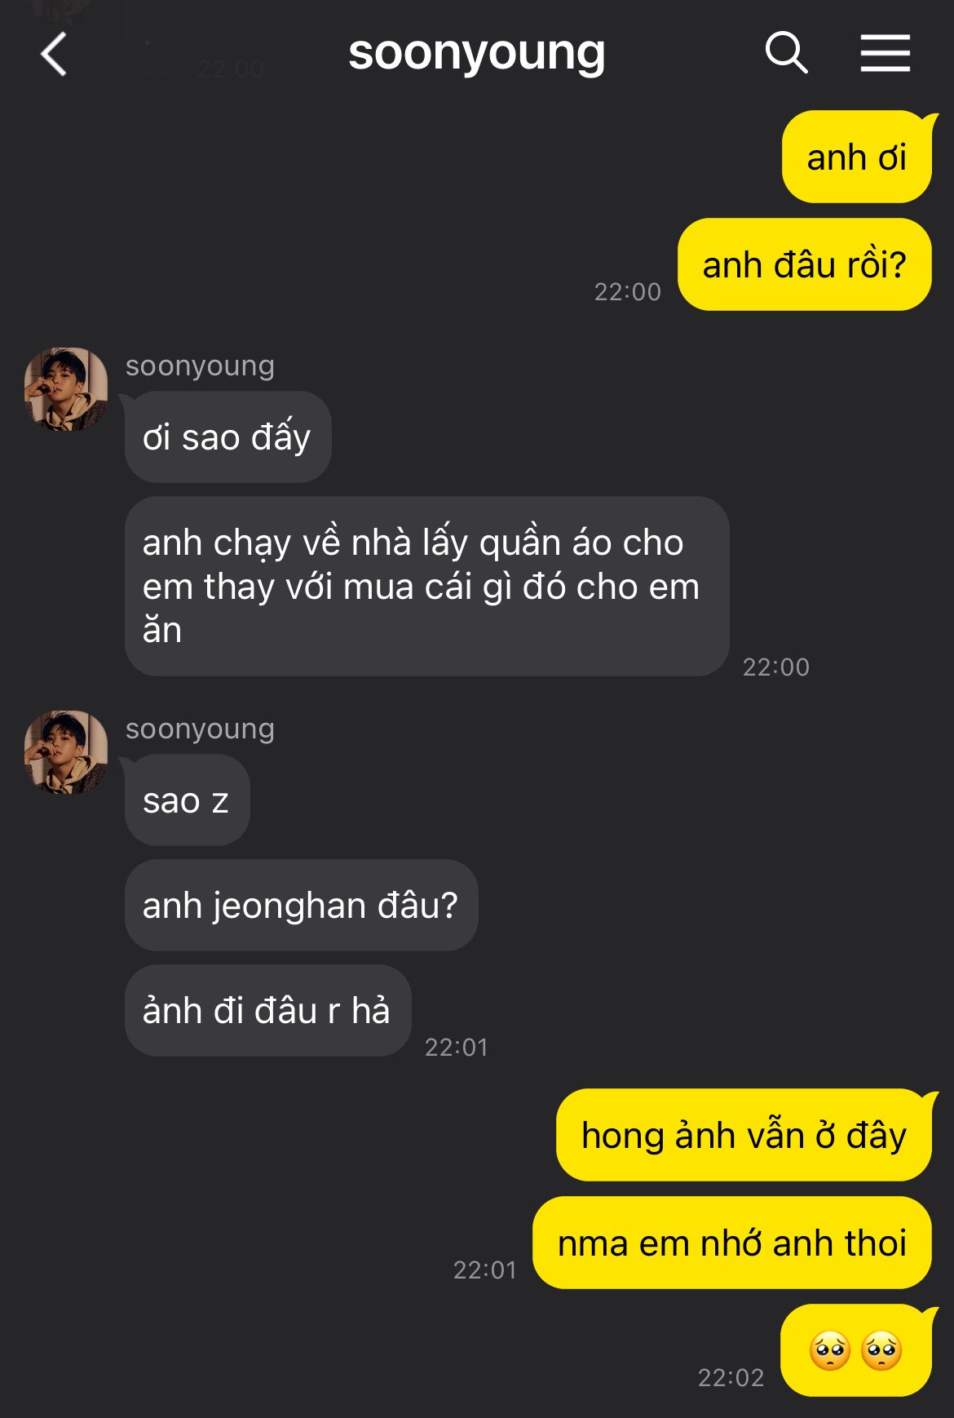Viewport: 954px width, 1418px height.
Task: Open the hamburger menu icon
Action: [x=885, y=53]
